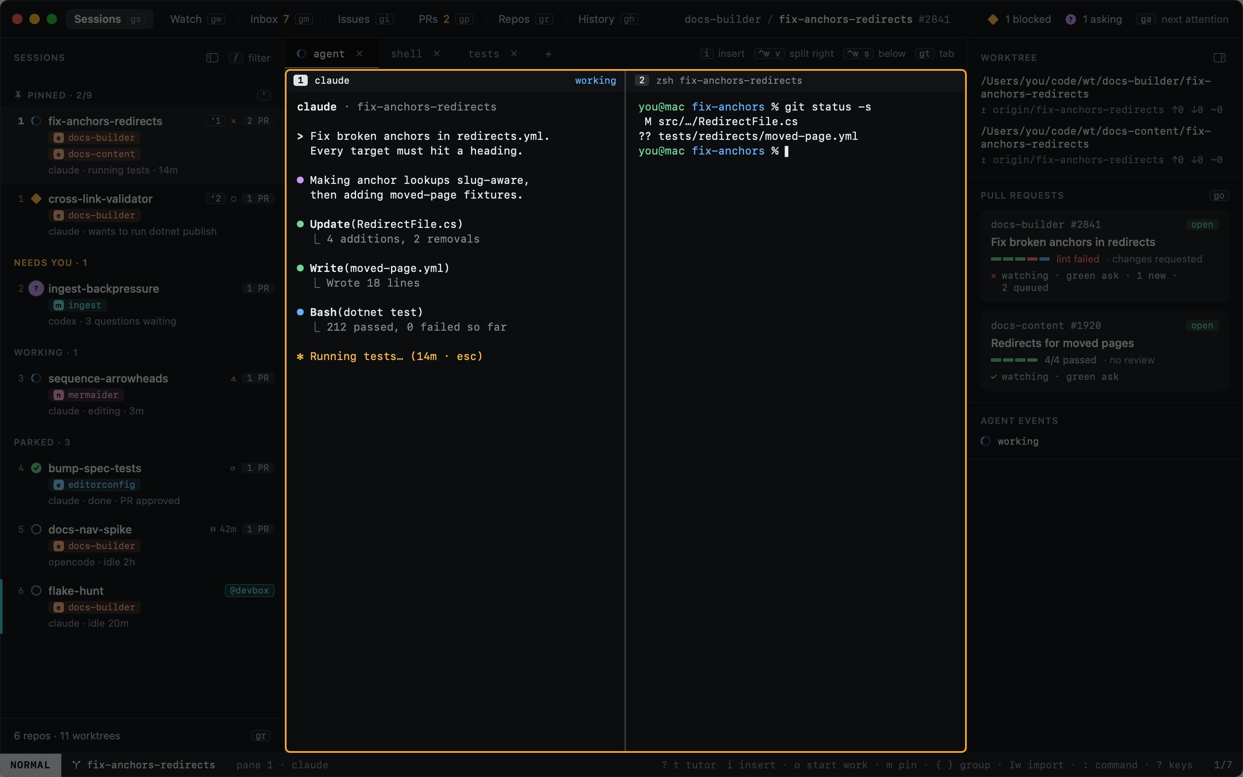The image size is (1243, 777).
Task: Click the 4/4 passed progress bar
Action: tap(1014, 360)
